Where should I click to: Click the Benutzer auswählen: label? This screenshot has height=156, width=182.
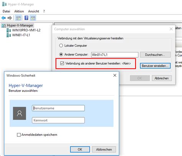23,91
